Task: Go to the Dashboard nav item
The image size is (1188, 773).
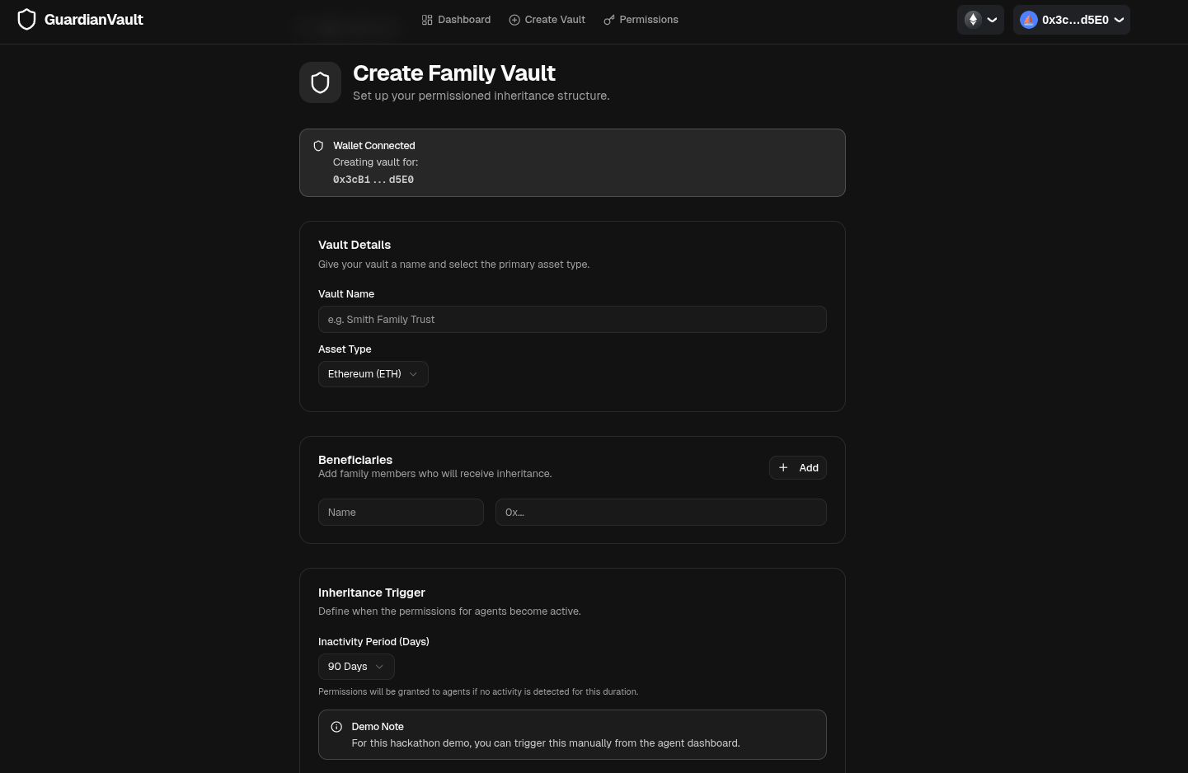Action: click(x=464, y=20)
